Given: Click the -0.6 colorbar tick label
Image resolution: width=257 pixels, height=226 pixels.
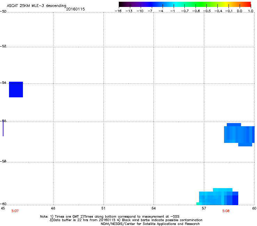Looking at the screenshot, I should 196,11.
